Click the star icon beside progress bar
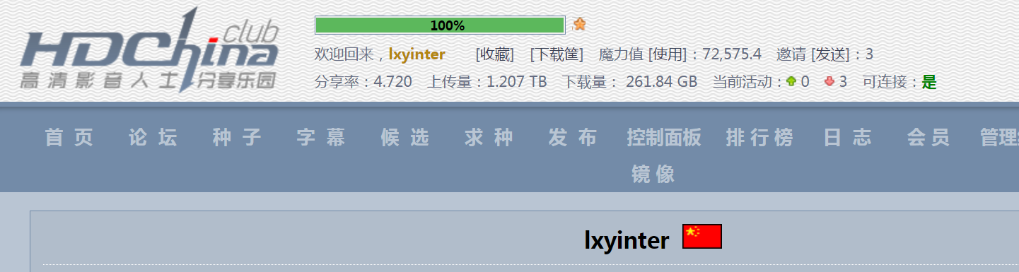This screenshot has height=272, width=1019. pos(580,25)
